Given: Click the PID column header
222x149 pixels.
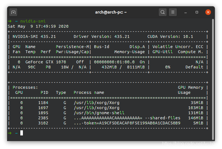Looking at the screenshot, I should click(44, 92).
